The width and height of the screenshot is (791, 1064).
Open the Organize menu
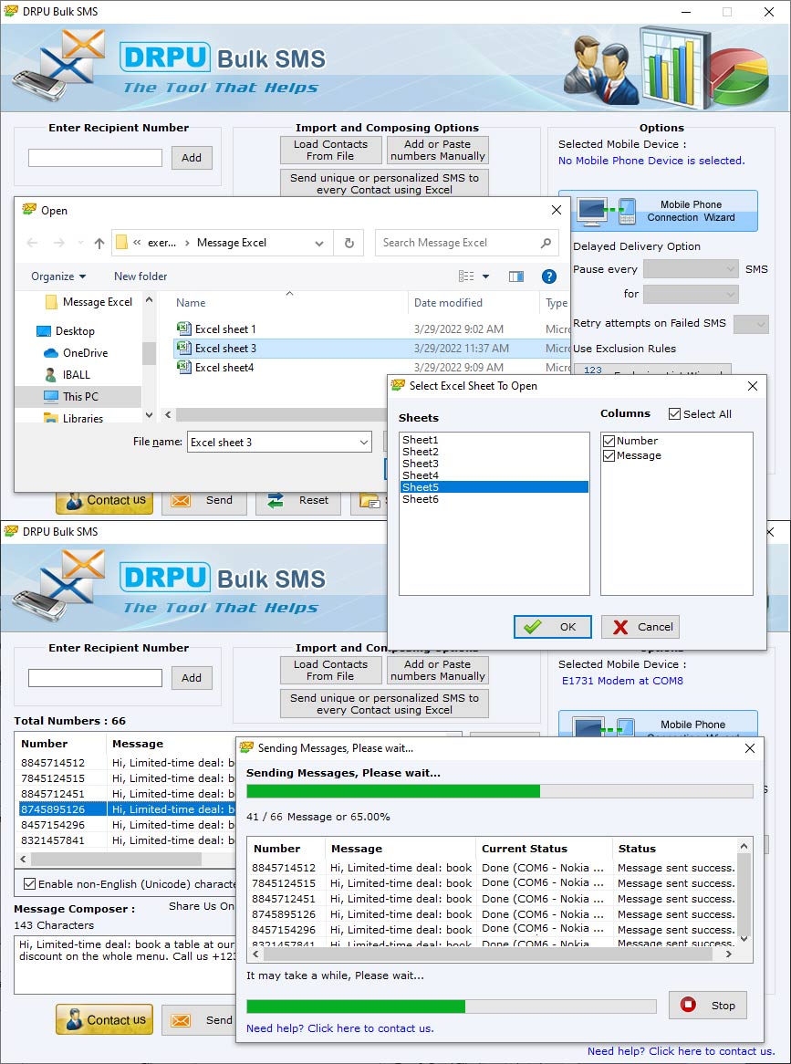[57, 276]
